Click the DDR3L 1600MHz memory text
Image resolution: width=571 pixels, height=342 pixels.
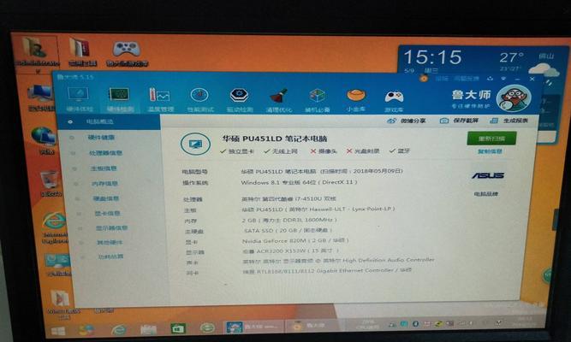coord(289,220)
